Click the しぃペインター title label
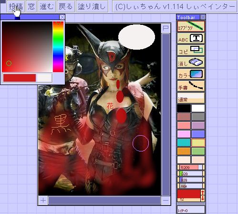This screenshot has width=238, height=214. tap(175, 7)
